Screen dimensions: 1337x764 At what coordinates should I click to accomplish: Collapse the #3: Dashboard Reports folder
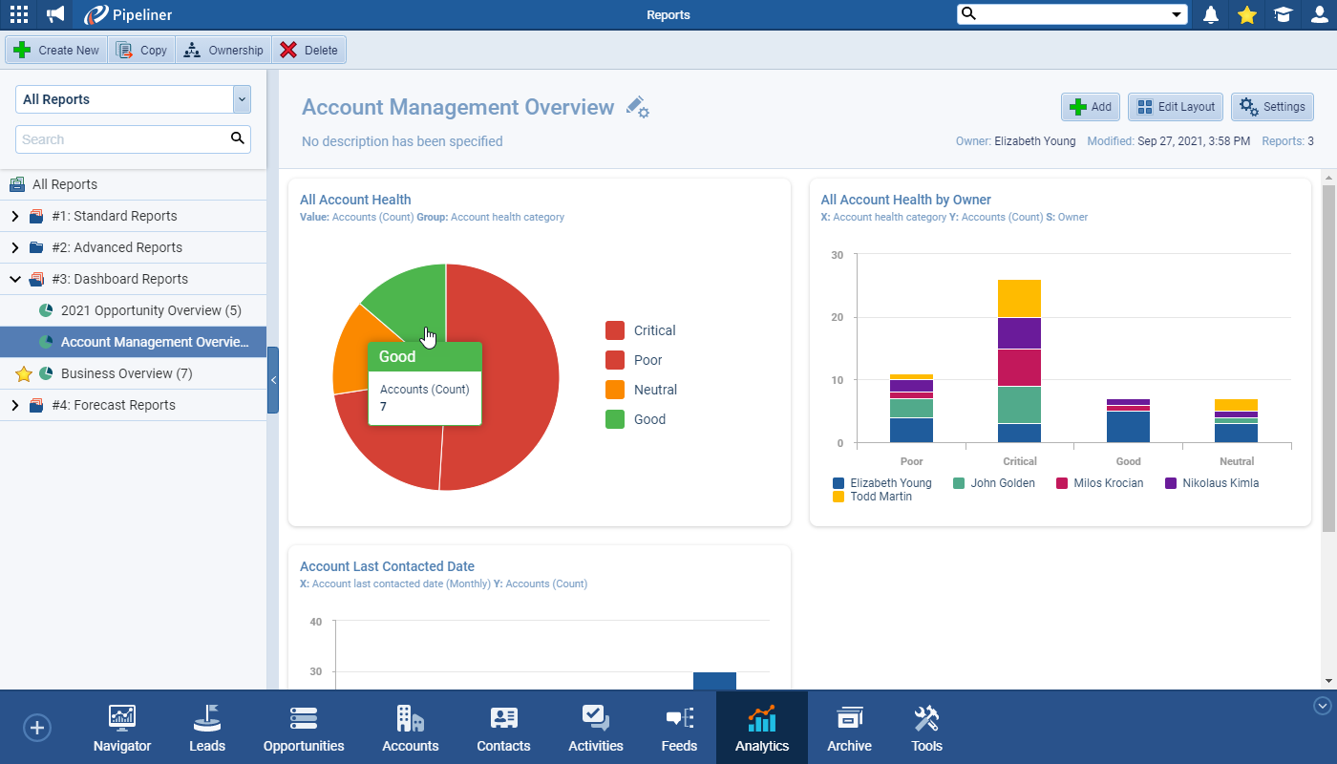click(14, 280)
